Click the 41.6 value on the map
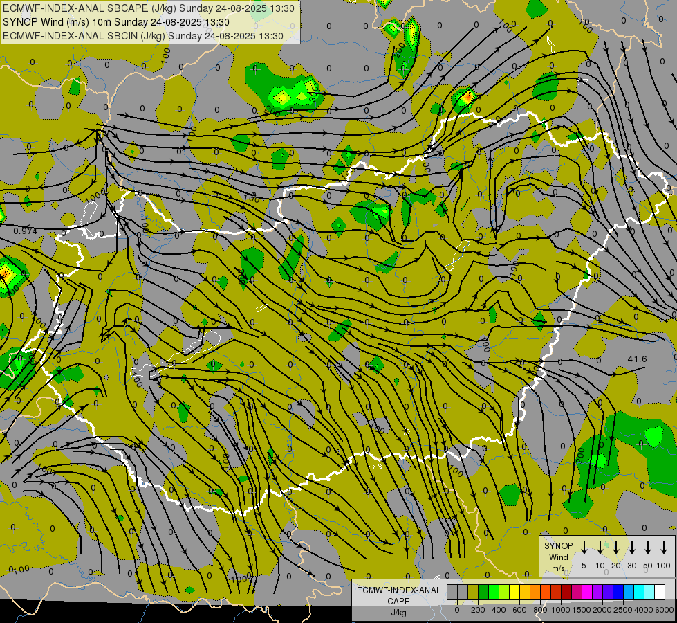Image resolution: width=677 pixels, height=623 pixels. tap(638, 359)
